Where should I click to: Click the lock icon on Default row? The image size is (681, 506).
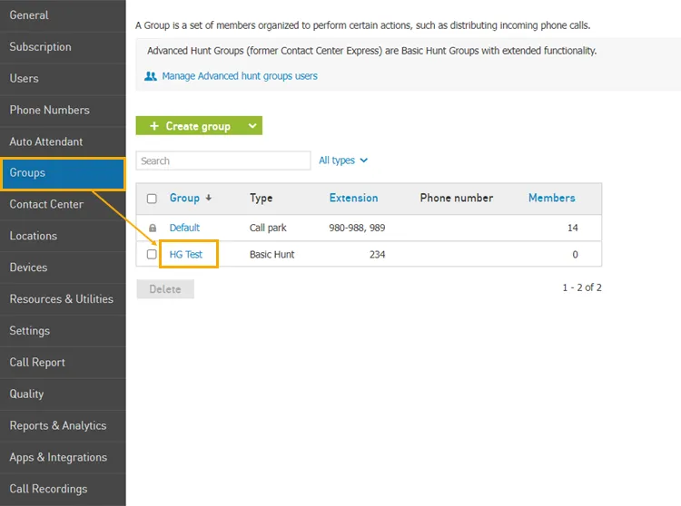pos(153,229)
